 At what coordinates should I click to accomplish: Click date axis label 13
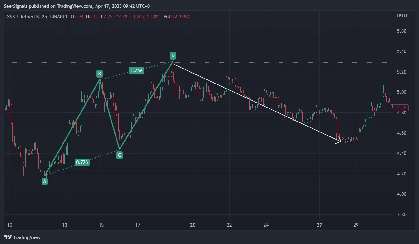(65, 225)
